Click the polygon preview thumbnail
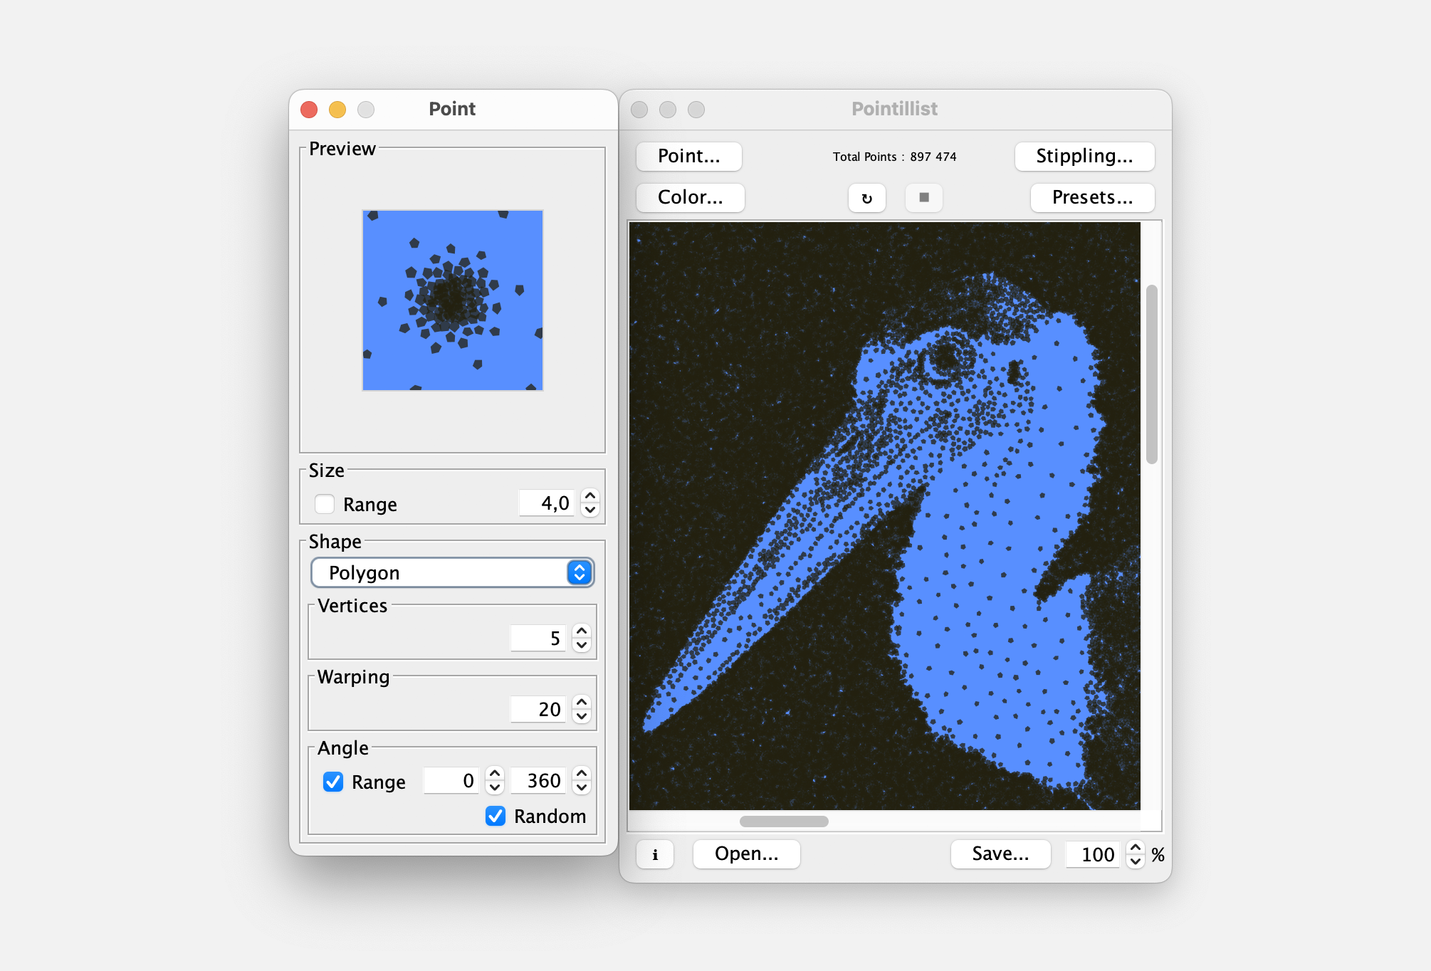This screenshot has height=971, width=1431. [453, 300]
